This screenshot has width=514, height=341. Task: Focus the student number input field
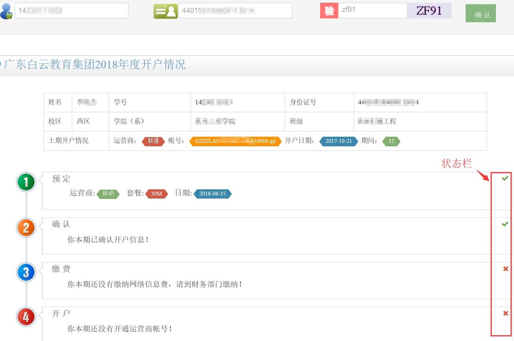click(71, 11)
